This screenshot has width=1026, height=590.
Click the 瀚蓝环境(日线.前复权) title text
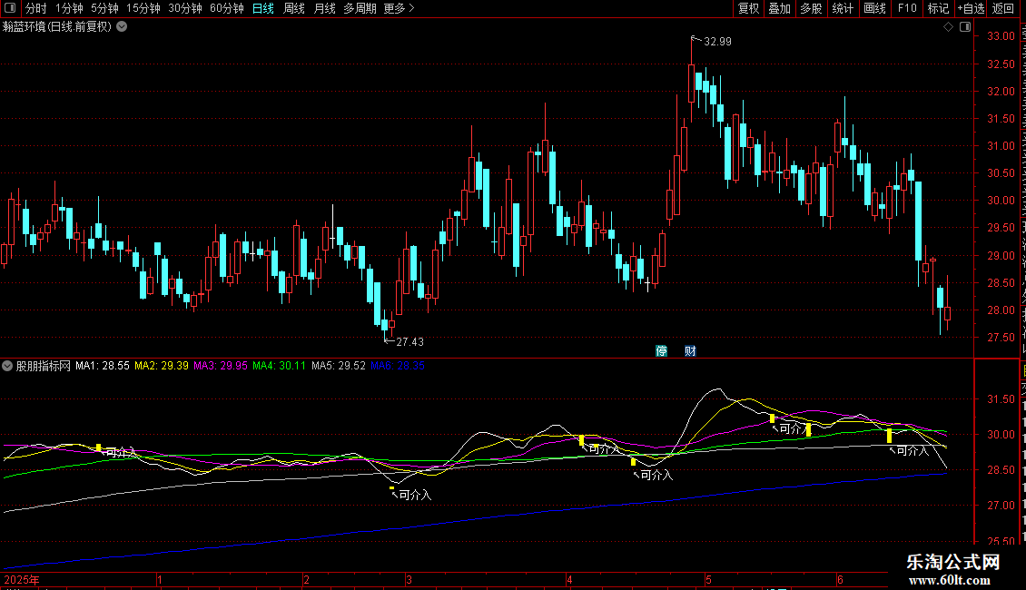[57, 27]
